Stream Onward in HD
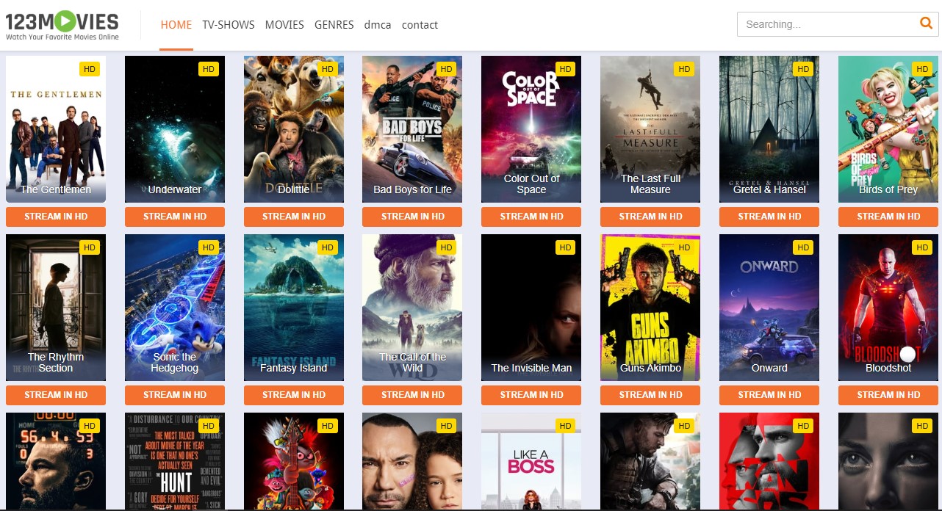942x511 pixels. (769, 395)
